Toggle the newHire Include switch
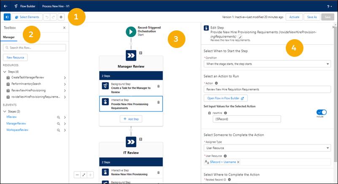338x184 pixels. 321,112
